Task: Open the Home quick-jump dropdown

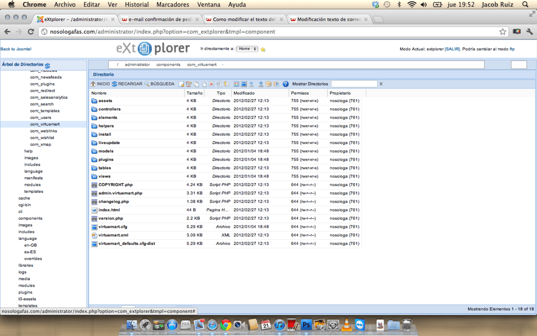Action: click(x=247, y=49)
